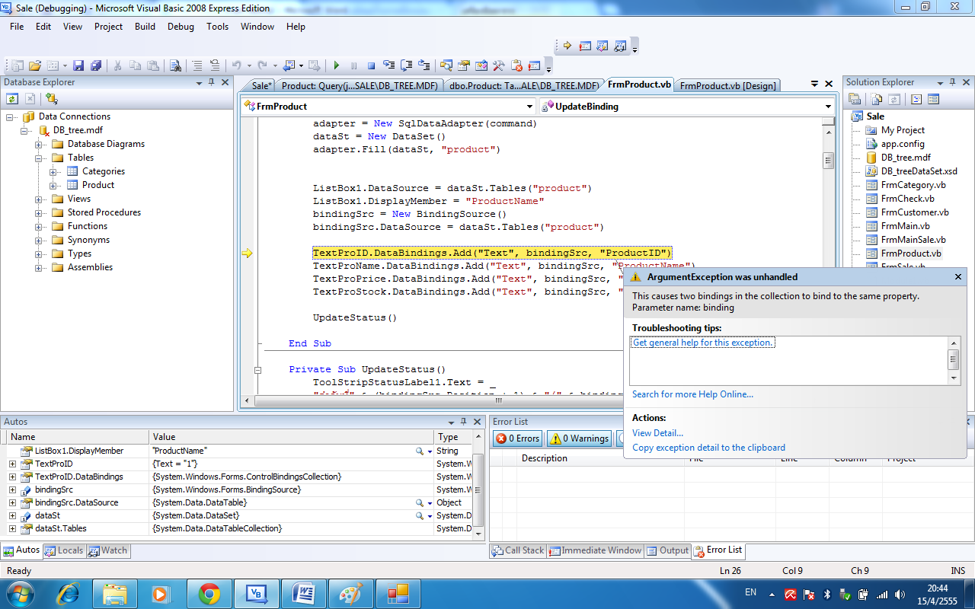Image resolution: width=975 pixels, height=609 pixels.
Task: Click the View Code icon in Solution Explorer
Action: (x=916, y=99)
